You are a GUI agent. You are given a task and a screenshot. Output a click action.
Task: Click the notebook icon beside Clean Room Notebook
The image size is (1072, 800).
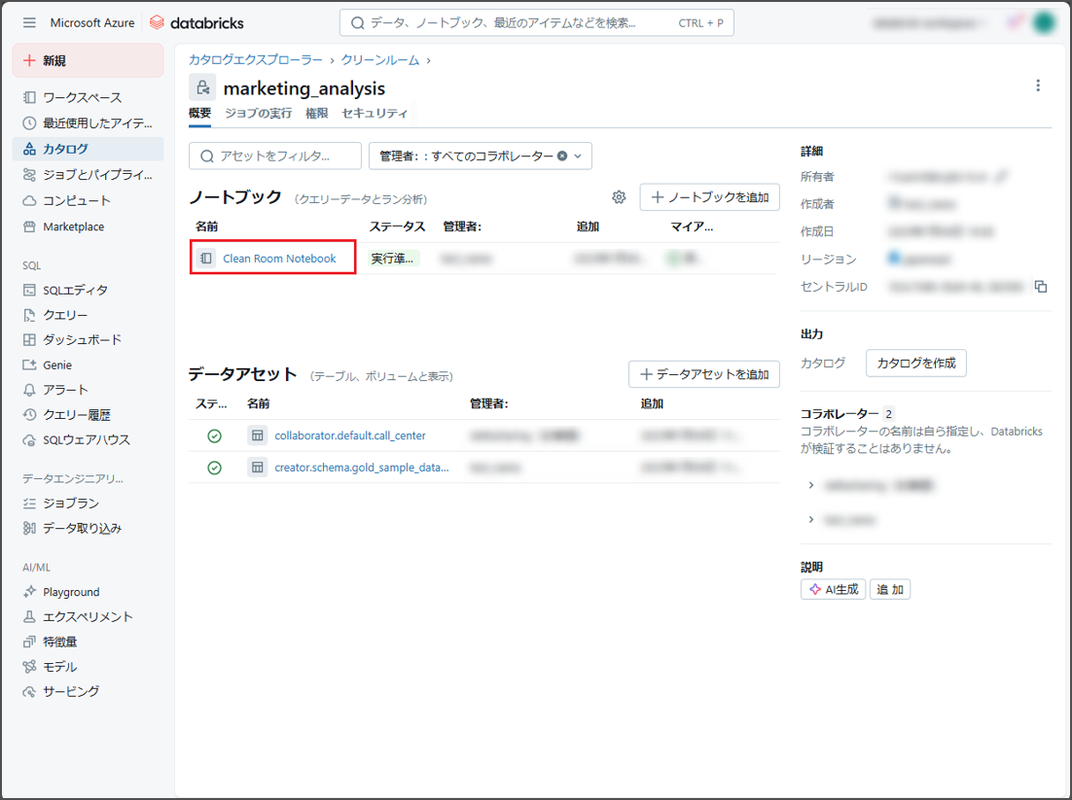206,259
